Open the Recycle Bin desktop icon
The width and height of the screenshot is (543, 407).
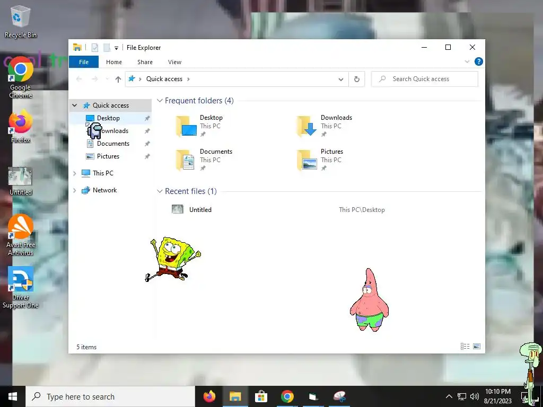21,21
